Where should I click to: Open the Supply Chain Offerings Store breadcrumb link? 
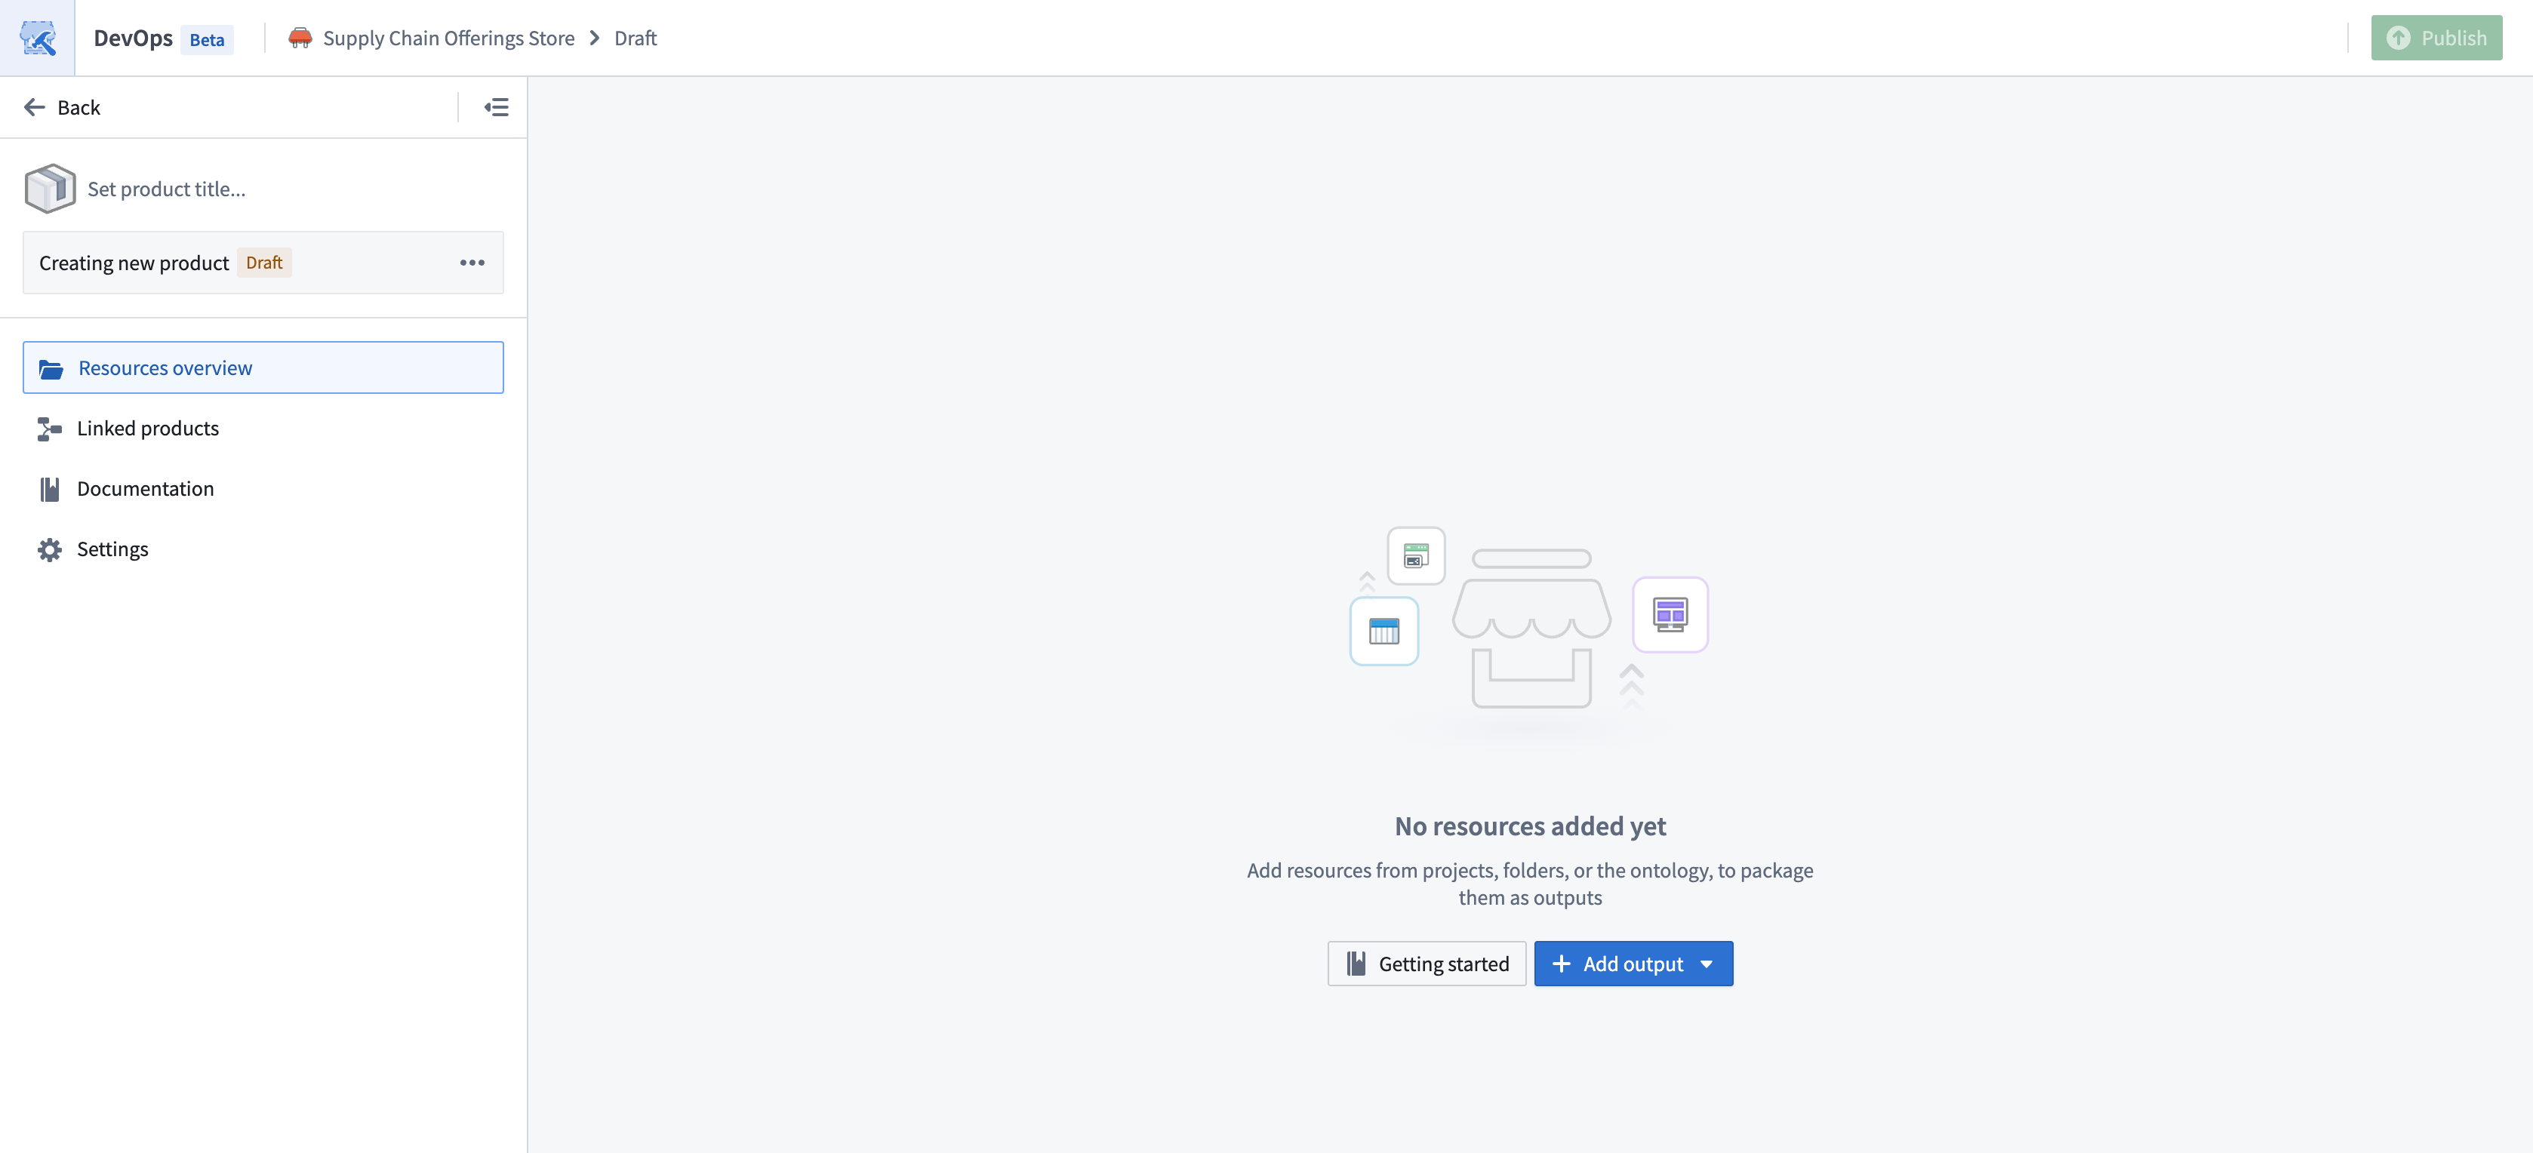(x=448, y=38)
